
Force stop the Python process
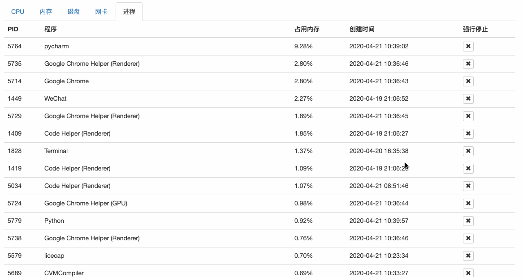[468, 221]
